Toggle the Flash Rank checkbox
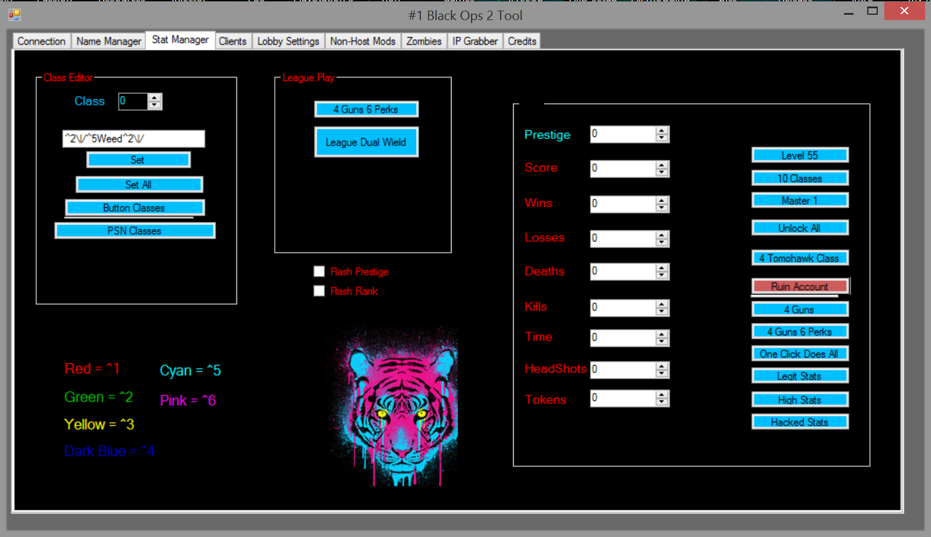Viewport: 931px width, 537px height. (319, 291)
